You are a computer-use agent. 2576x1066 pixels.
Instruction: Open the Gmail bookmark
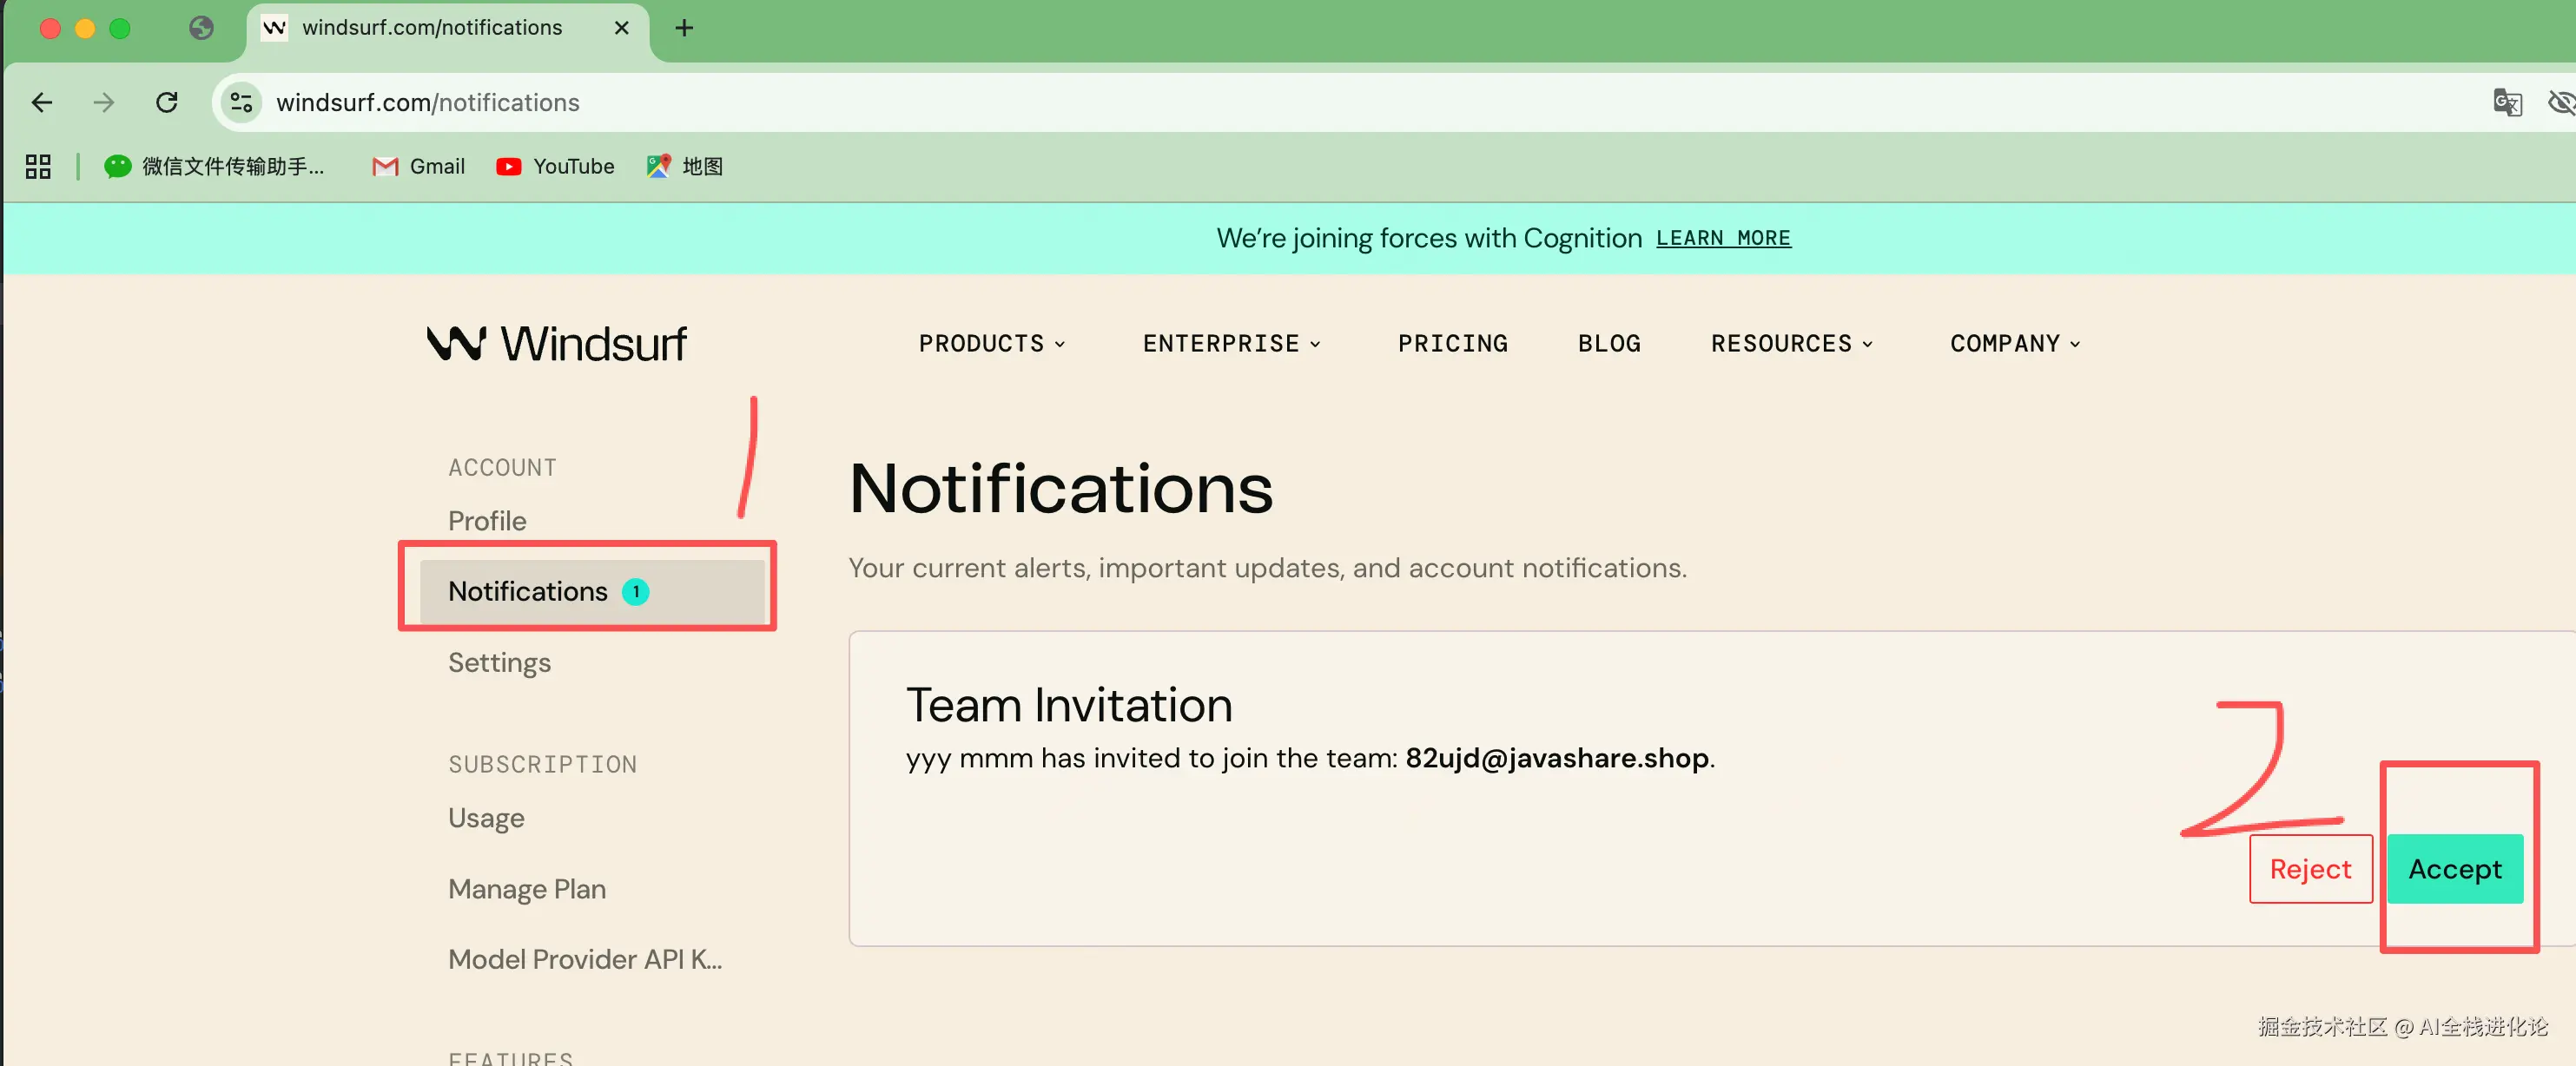click(x=418, y=166)
